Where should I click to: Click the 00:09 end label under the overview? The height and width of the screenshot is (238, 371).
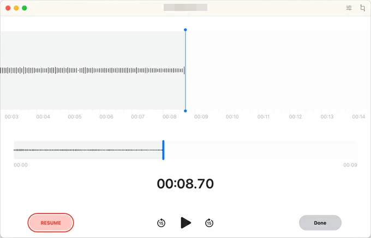pyautogui.click(x=350, y=165)
